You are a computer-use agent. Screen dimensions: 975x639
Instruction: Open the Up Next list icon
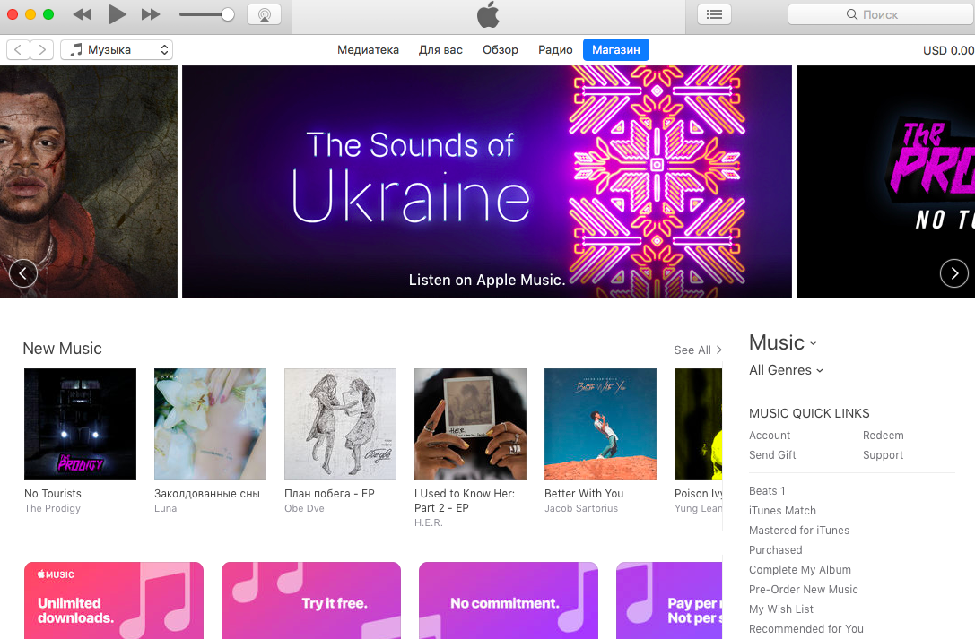(x=715, y=14)
